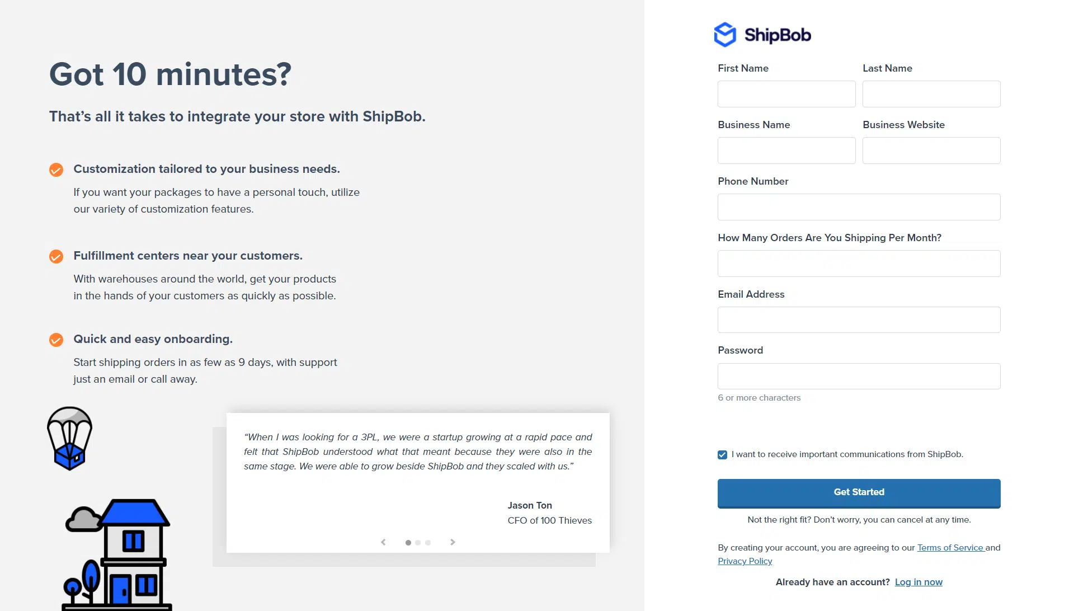Viewport: 1074px width, 611px height.
Task: Focus the First Name field
Action: click(786, 94)
